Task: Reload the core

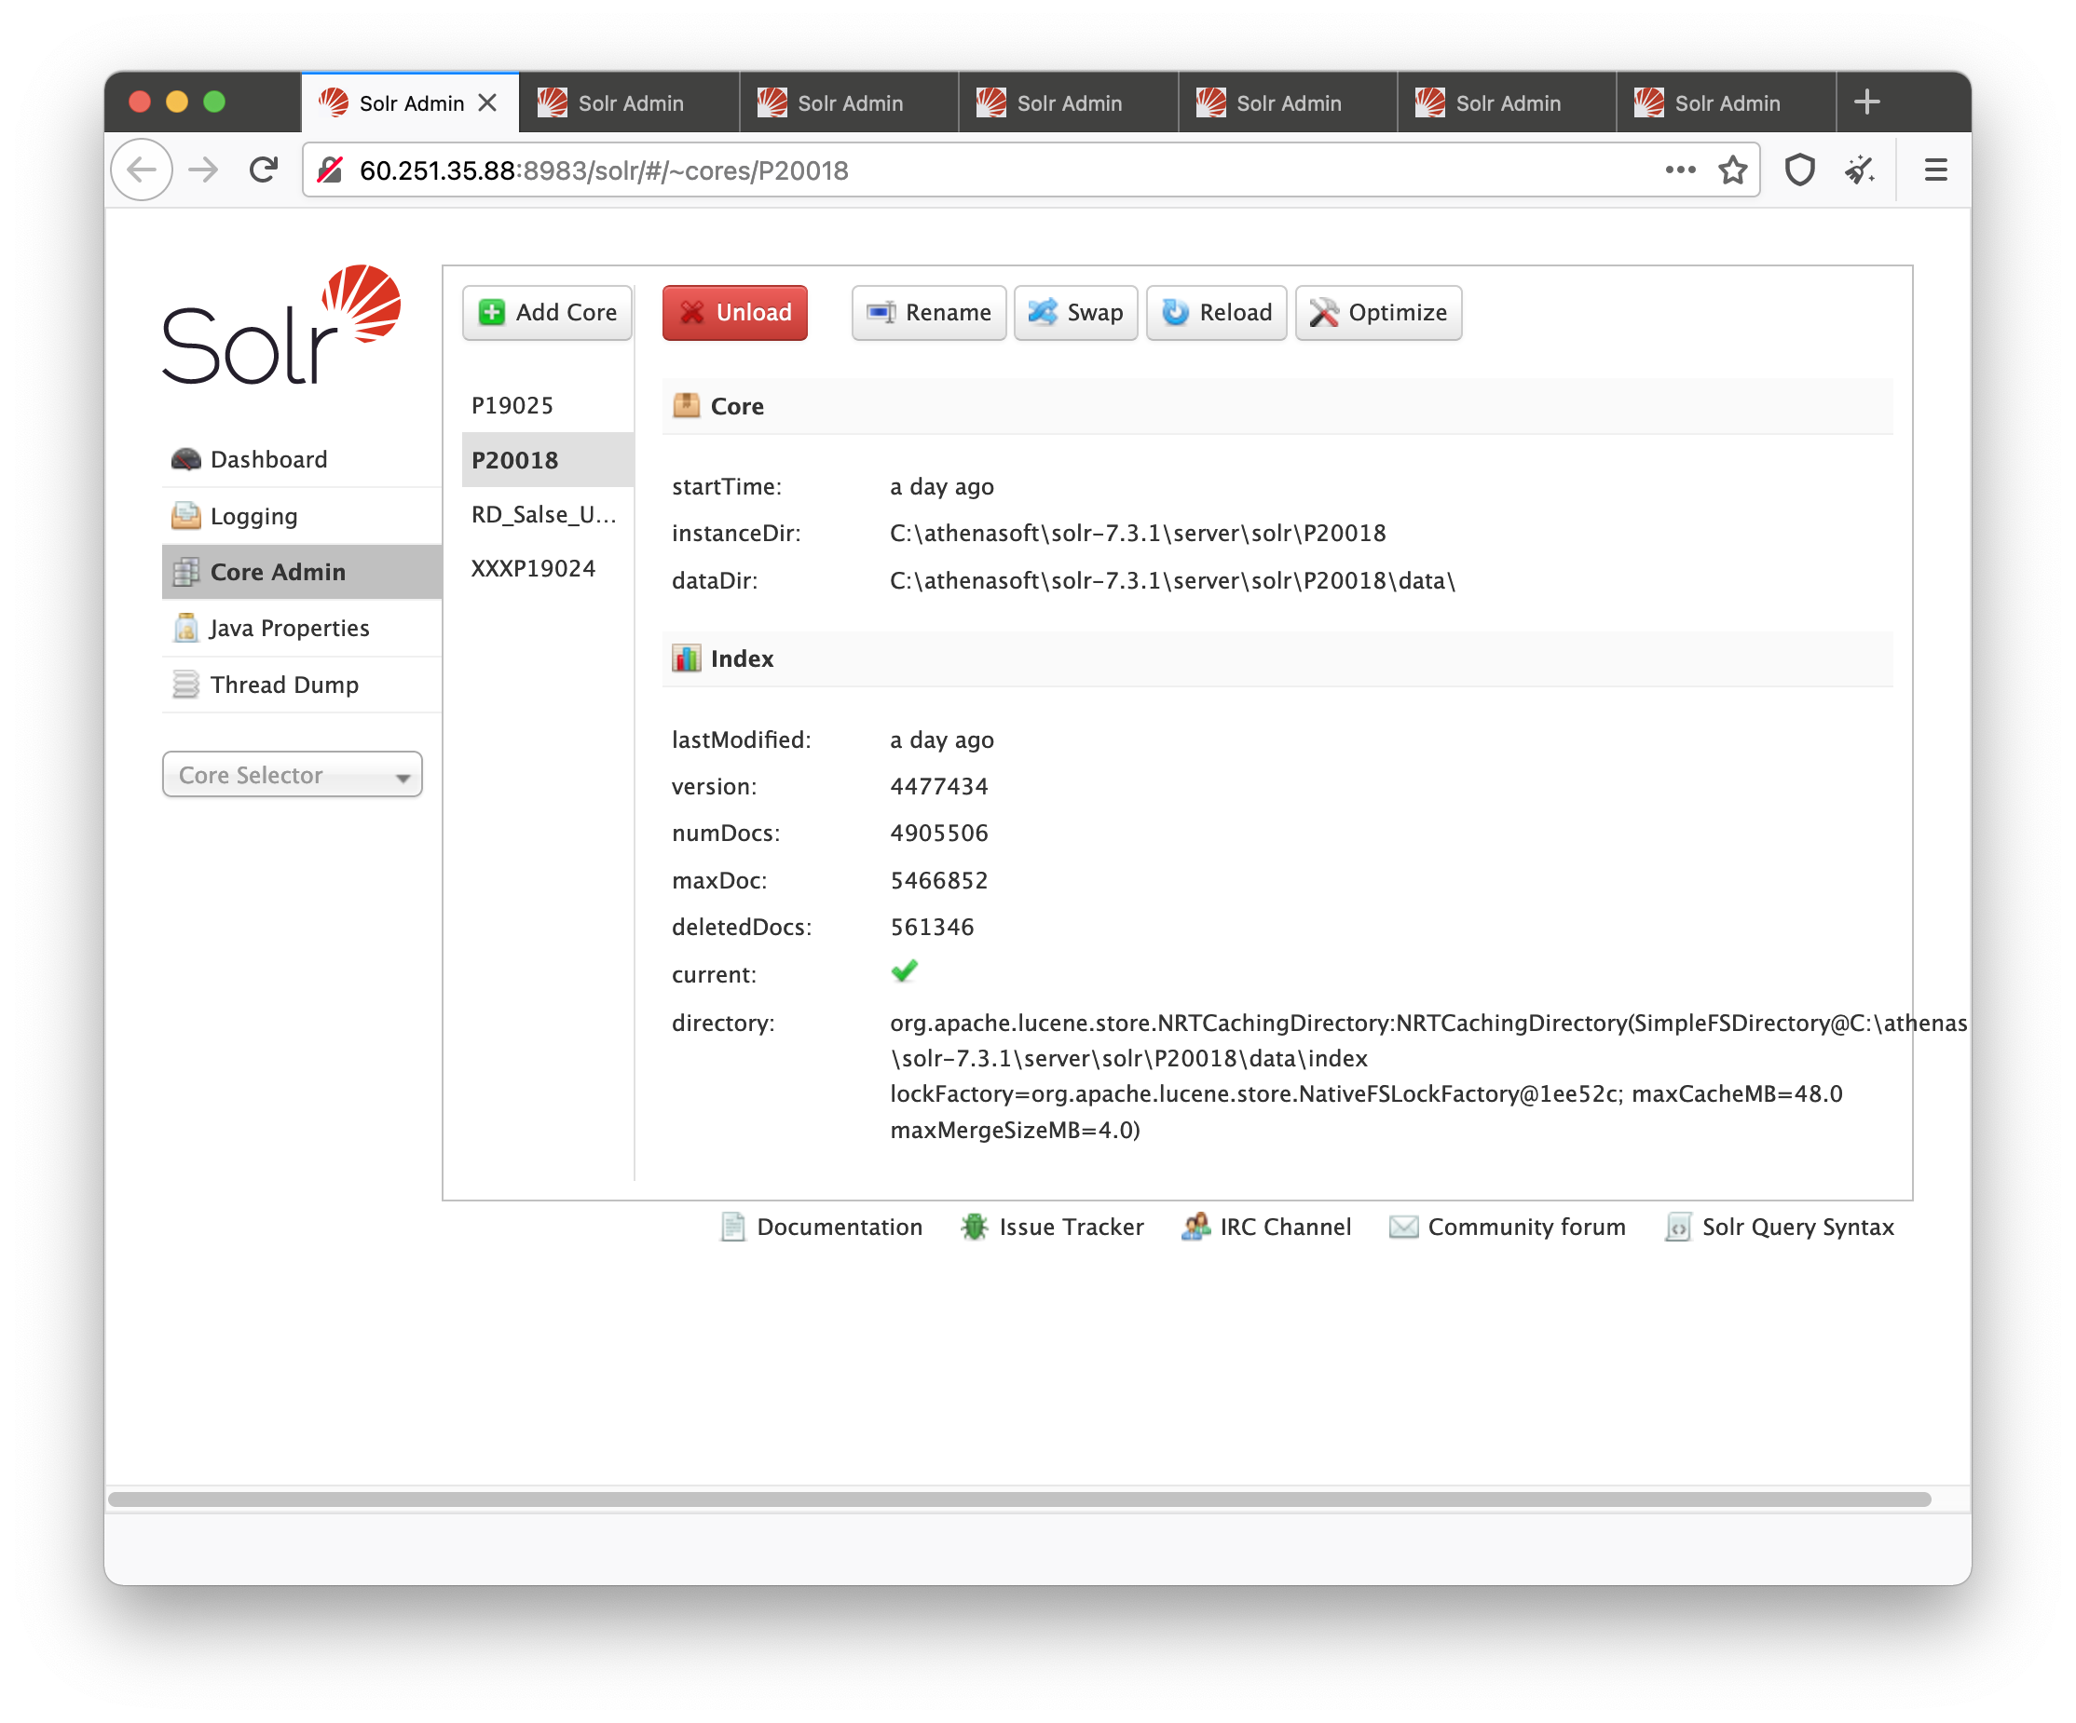Action: point(1216,312)
